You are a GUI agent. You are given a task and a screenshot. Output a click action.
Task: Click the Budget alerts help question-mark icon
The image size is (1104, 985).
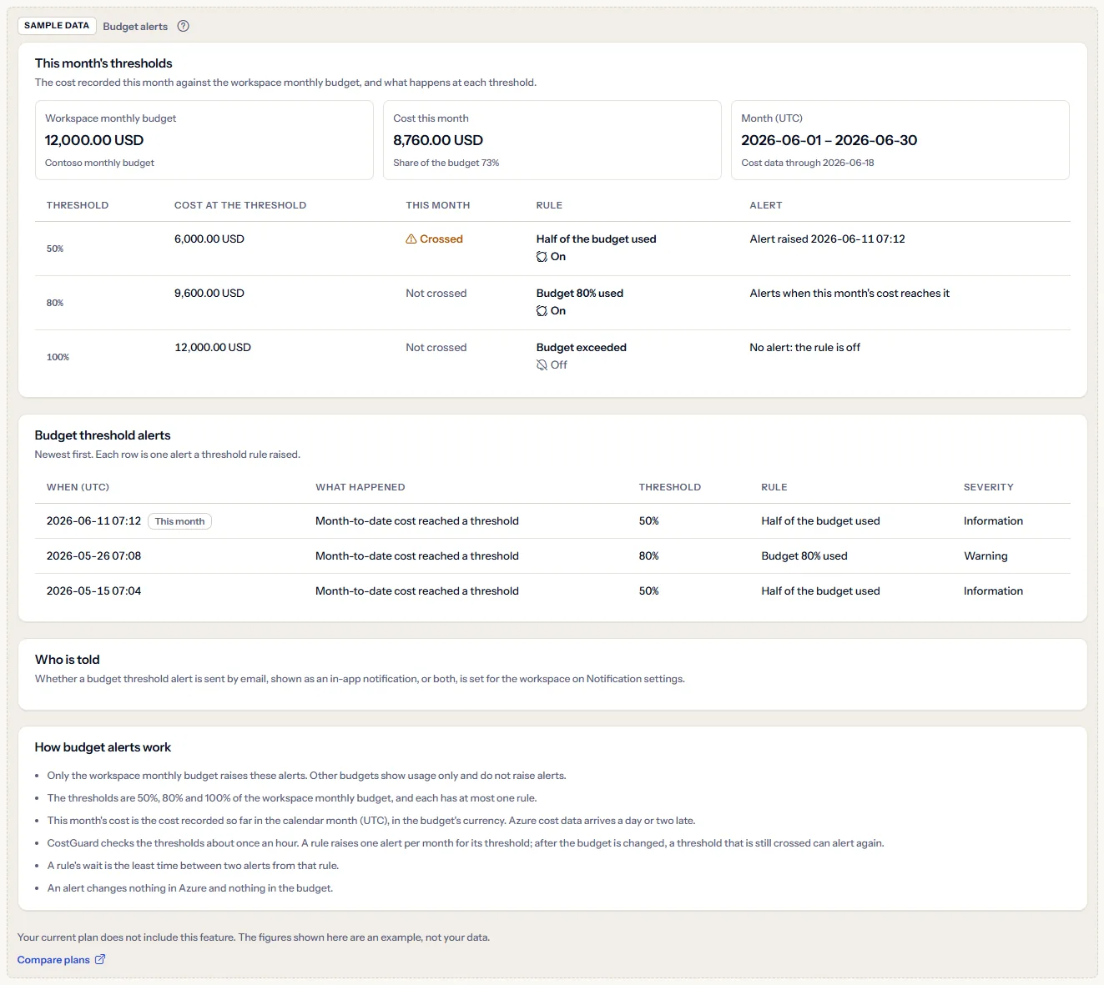click(x=184, y=26)
